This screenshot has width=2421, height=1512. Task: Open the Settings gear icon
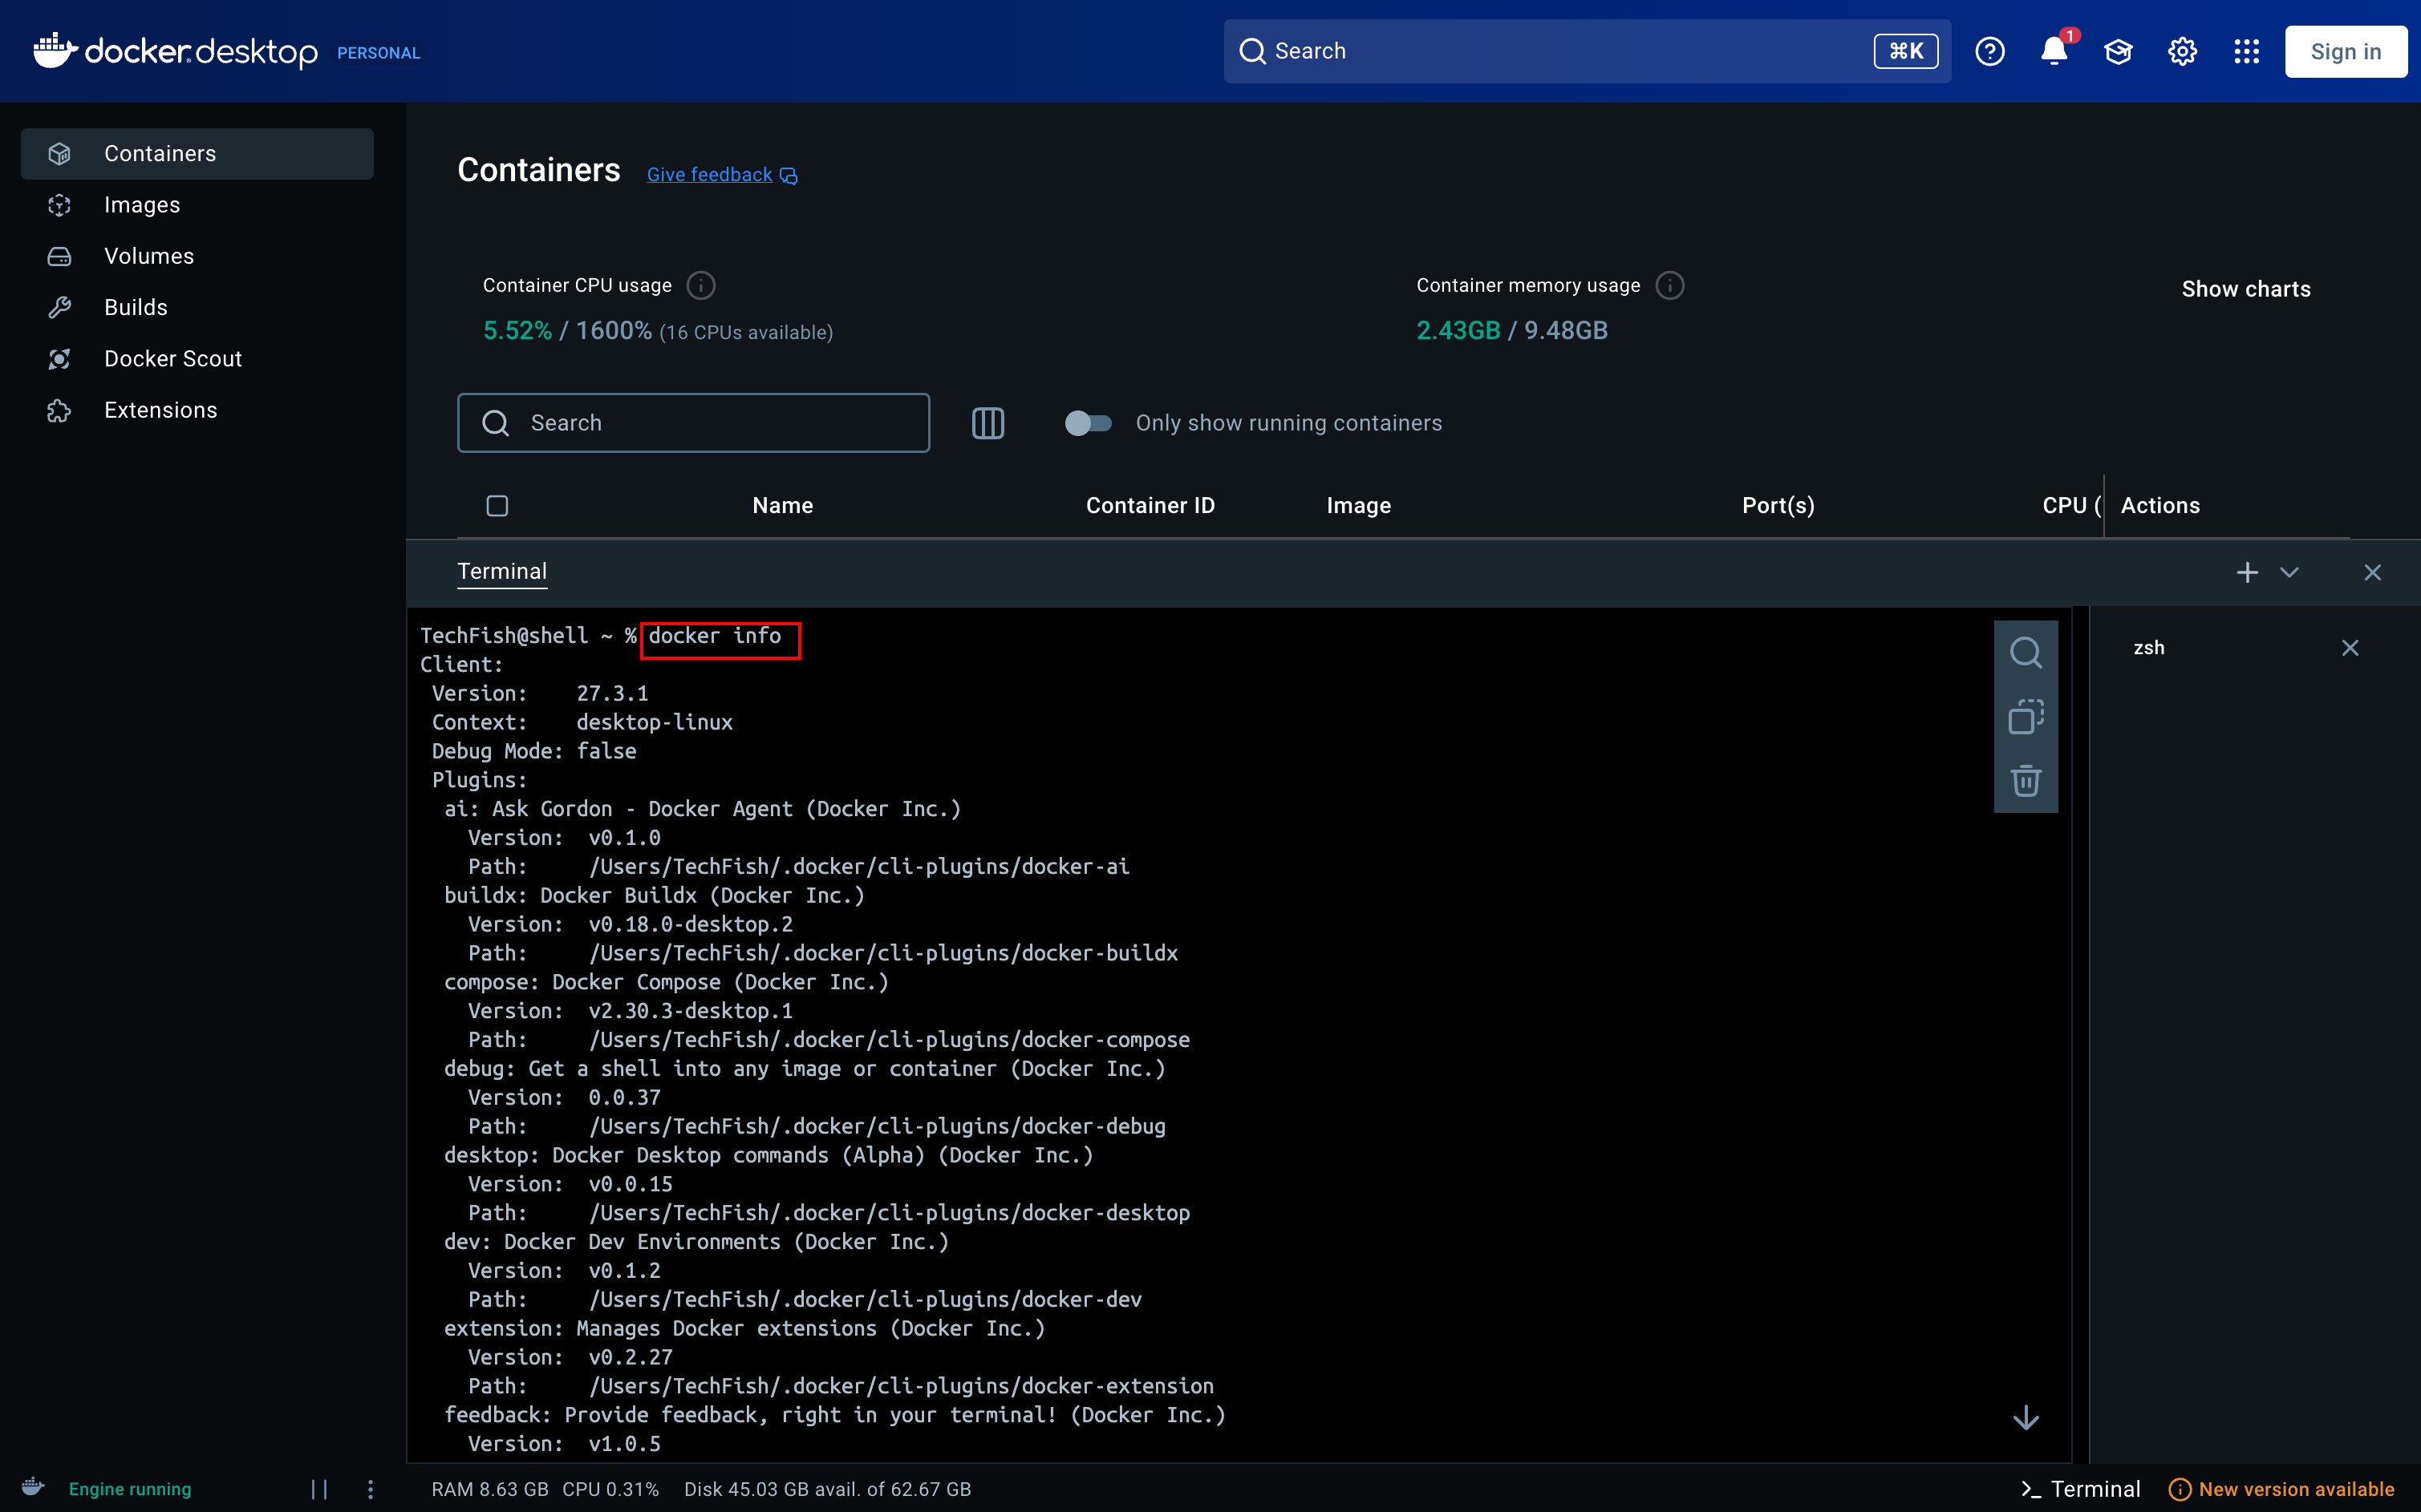[x=2182, y=51]
